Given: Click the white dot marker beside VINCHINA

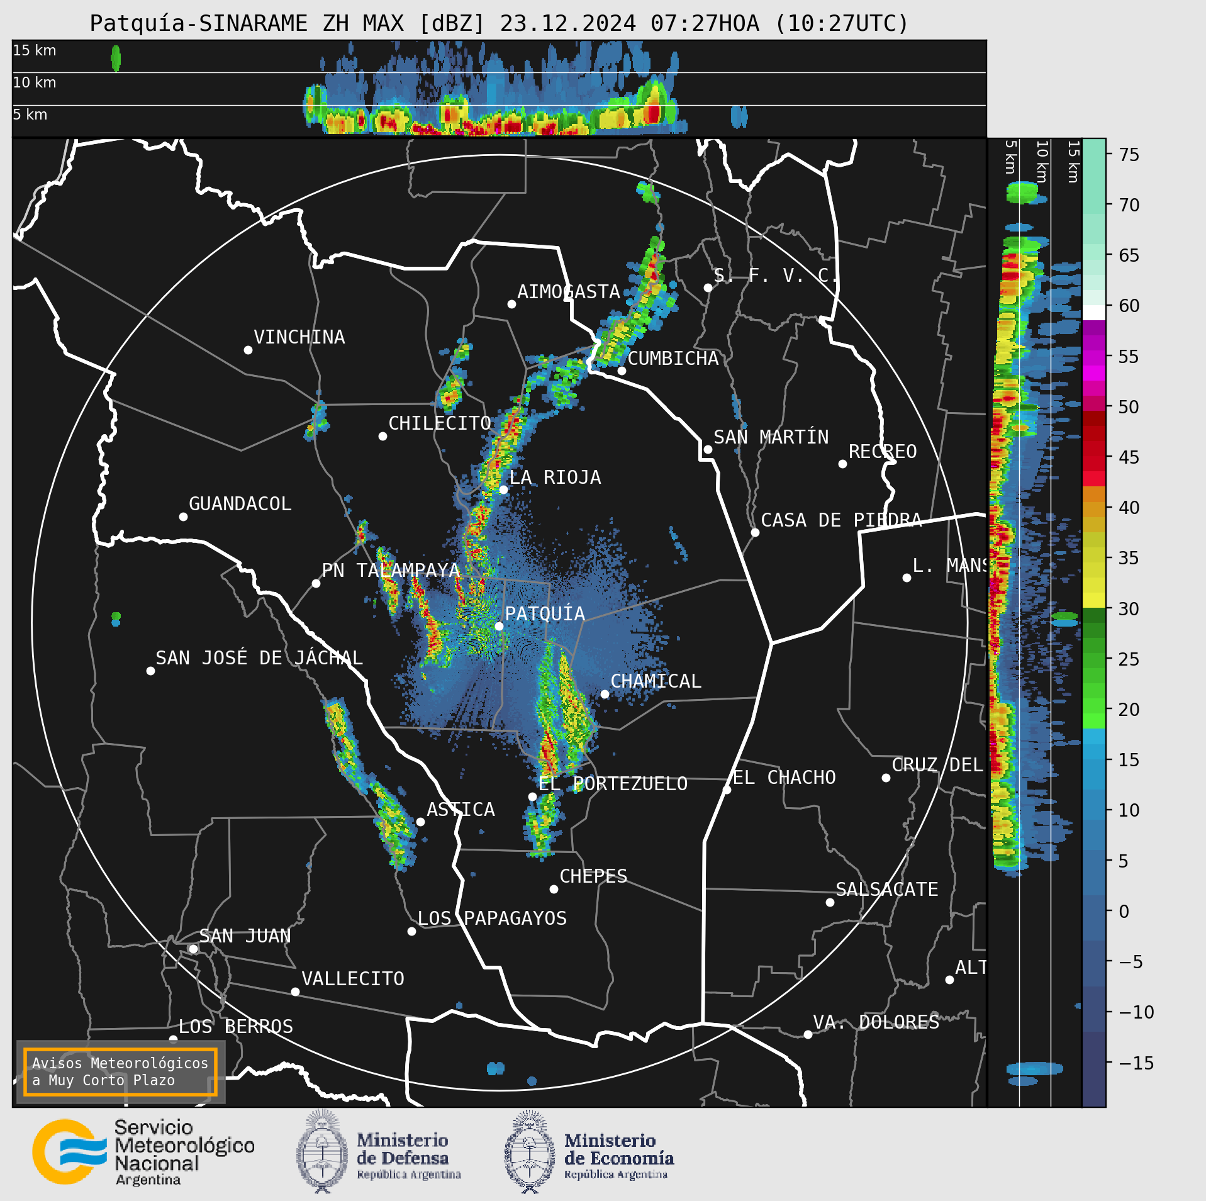Looking at the screenshot, I should 248,350.
